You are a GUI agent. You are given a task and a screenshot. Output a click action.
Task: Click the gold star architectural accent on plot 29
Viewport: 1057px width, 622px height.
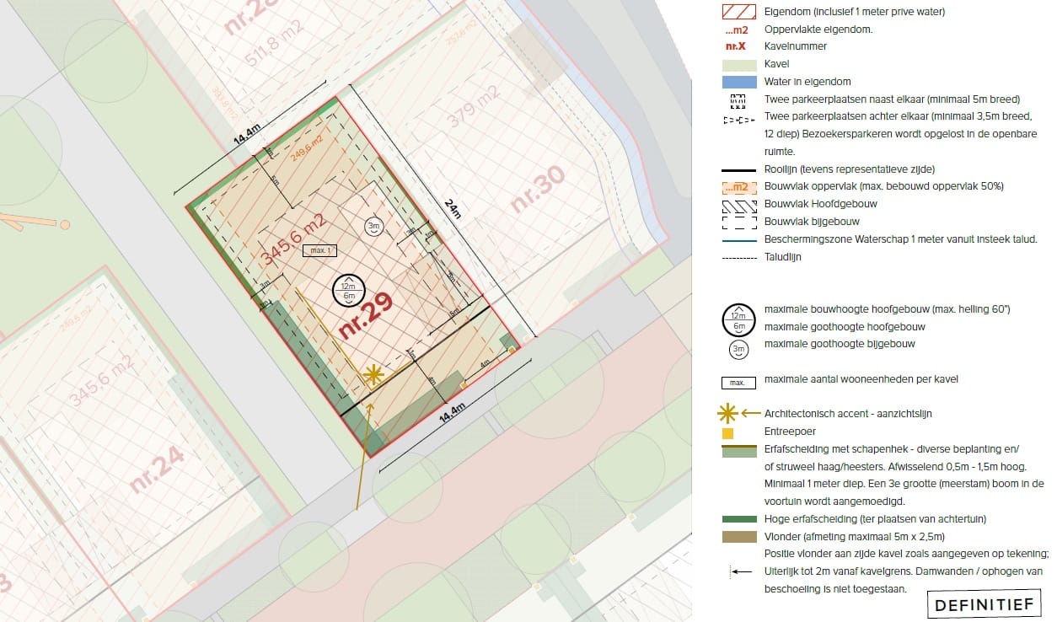(373, 375)
